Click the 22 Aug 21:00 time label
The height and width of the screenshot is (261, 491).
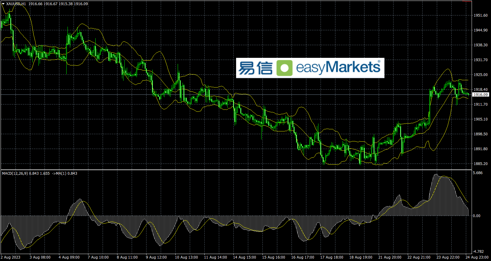[419, 257]
